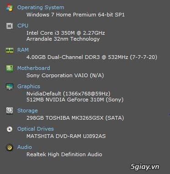Click the Optical Drives disc icon
The height and width of the screenshot is (174, 170).
[x=10, y=129]
